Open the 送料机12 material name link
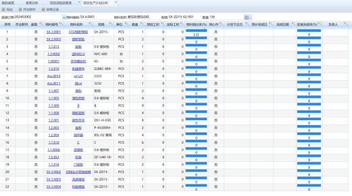The image size is (352, 196). pyautogui.click(x=77, y=53)
